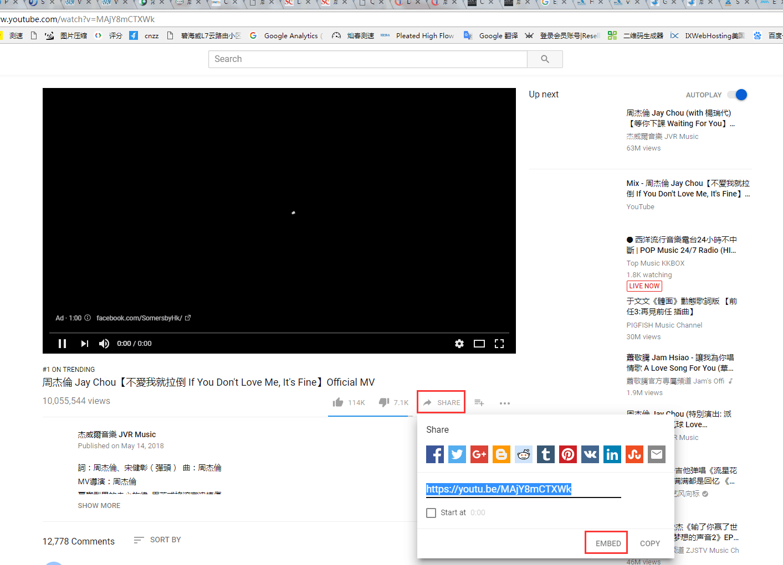Share the video to LinkedIn
The width and height of the screenshot is (783, 565).
(612, 454)
